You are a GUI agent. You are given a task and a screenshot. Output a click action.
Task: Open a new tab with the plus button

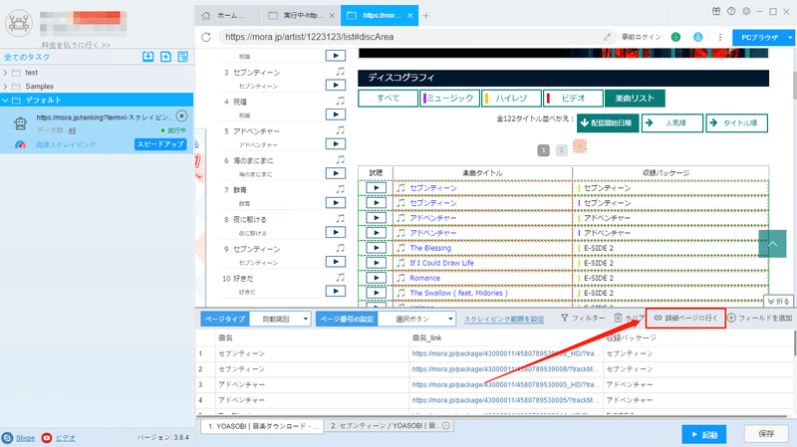(426, 16)
